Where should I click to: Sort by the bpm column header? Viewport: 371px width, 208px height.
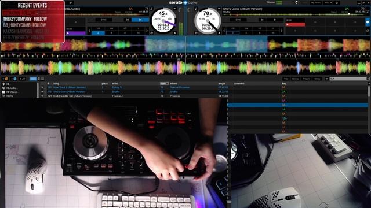tap(165, 83)
